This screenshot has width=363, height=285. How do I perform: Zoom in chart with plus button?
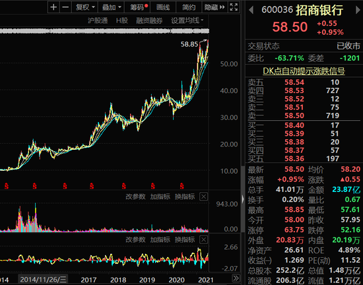pyautogui.click(x=53, y=7)
